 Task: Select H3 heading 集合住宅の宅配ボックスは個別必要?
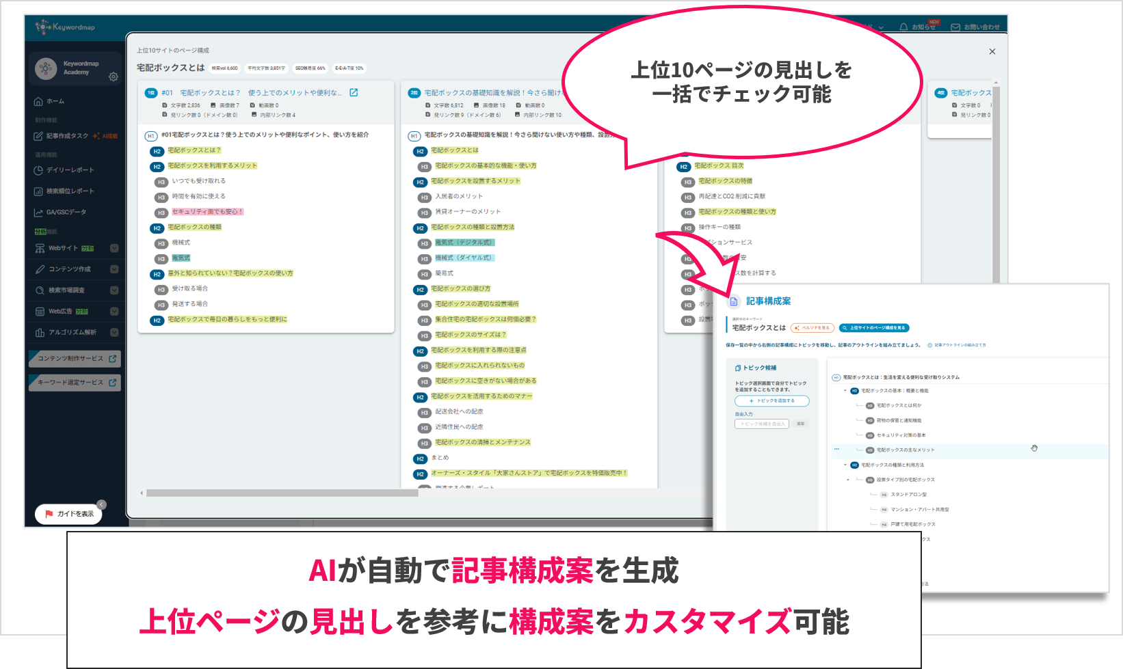(x=486, y=319)
